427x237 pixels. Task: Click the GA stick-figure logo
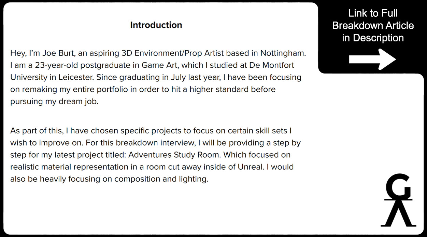[x=398, y=200]
